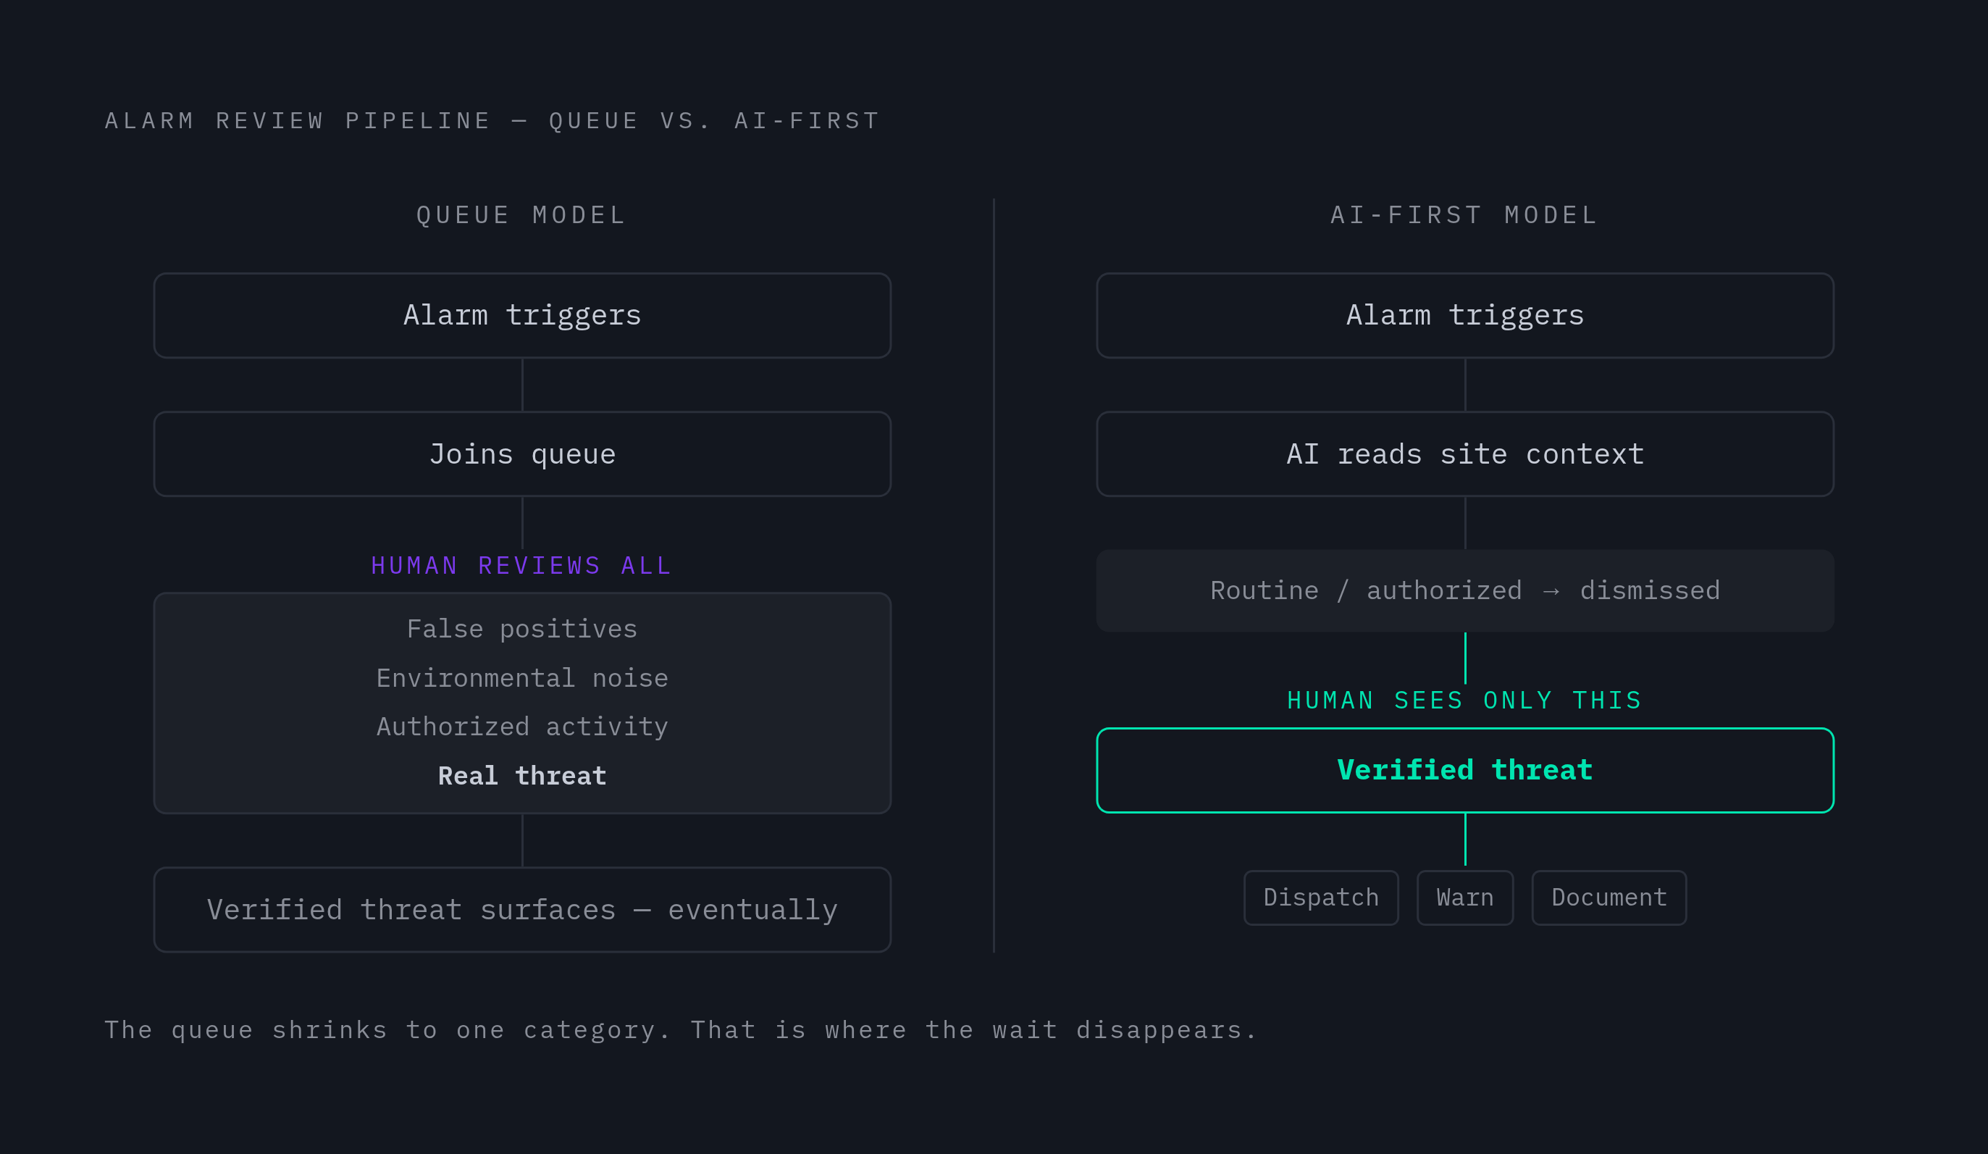Select the green Verified threat box
The height and width of the screenshot is (1154, 1988).
(x=1465, y=770)
